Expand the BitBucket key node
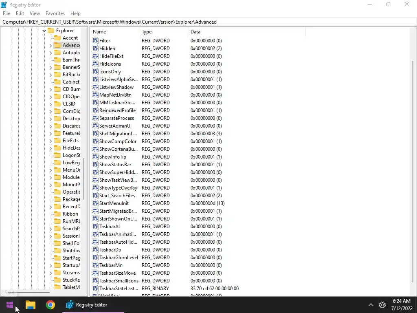 point(50,75)
